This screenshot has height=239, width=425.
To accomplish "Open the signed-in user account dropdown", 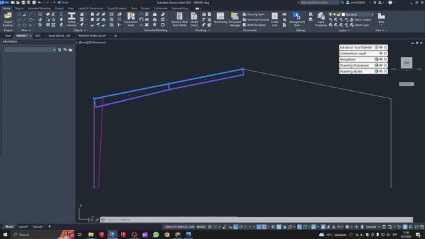I will pos(358,3).
